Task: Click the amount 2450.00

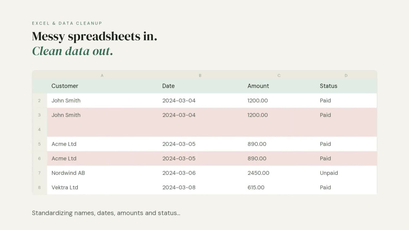Action: pos(258,173)
